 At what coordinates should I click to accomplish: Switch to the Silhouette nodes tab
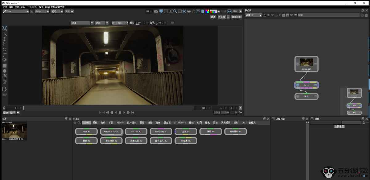[x=180, y=123]
